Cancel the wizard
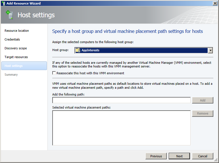219x163 pixels. (203, 156)
